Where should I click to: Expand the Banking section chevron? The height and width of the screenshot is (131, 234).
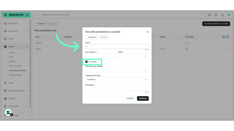click(27, 99)
